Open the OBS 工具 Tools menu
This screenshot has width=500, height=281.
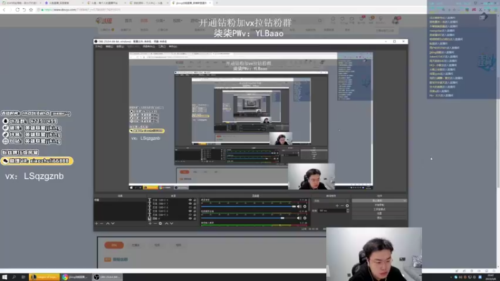point(162,46)
